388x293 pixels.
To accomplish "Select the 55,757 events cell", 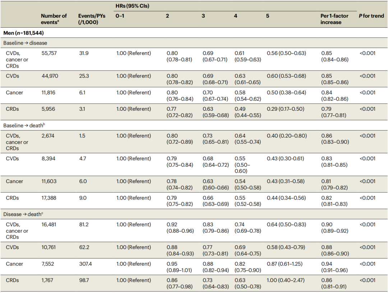I will 49,53.
